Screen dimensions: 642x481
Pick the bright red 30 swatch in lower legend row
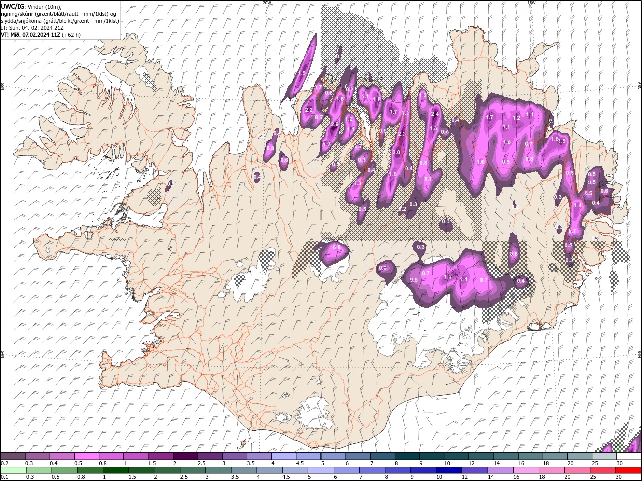[628, 470]
